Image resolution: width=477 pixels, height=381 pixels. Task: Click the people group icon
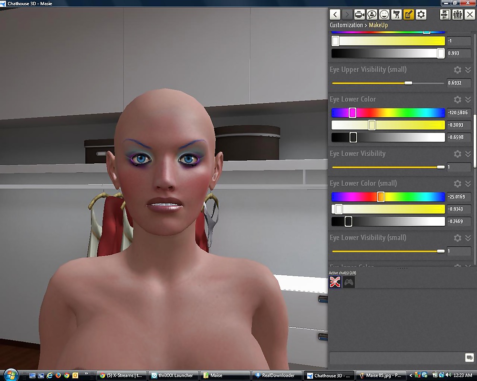click(x=457, y=14)
